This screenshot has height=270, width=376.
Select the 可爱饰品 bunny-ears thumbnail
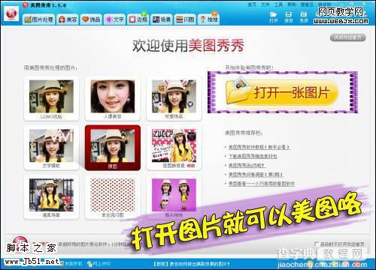(174, 99)
